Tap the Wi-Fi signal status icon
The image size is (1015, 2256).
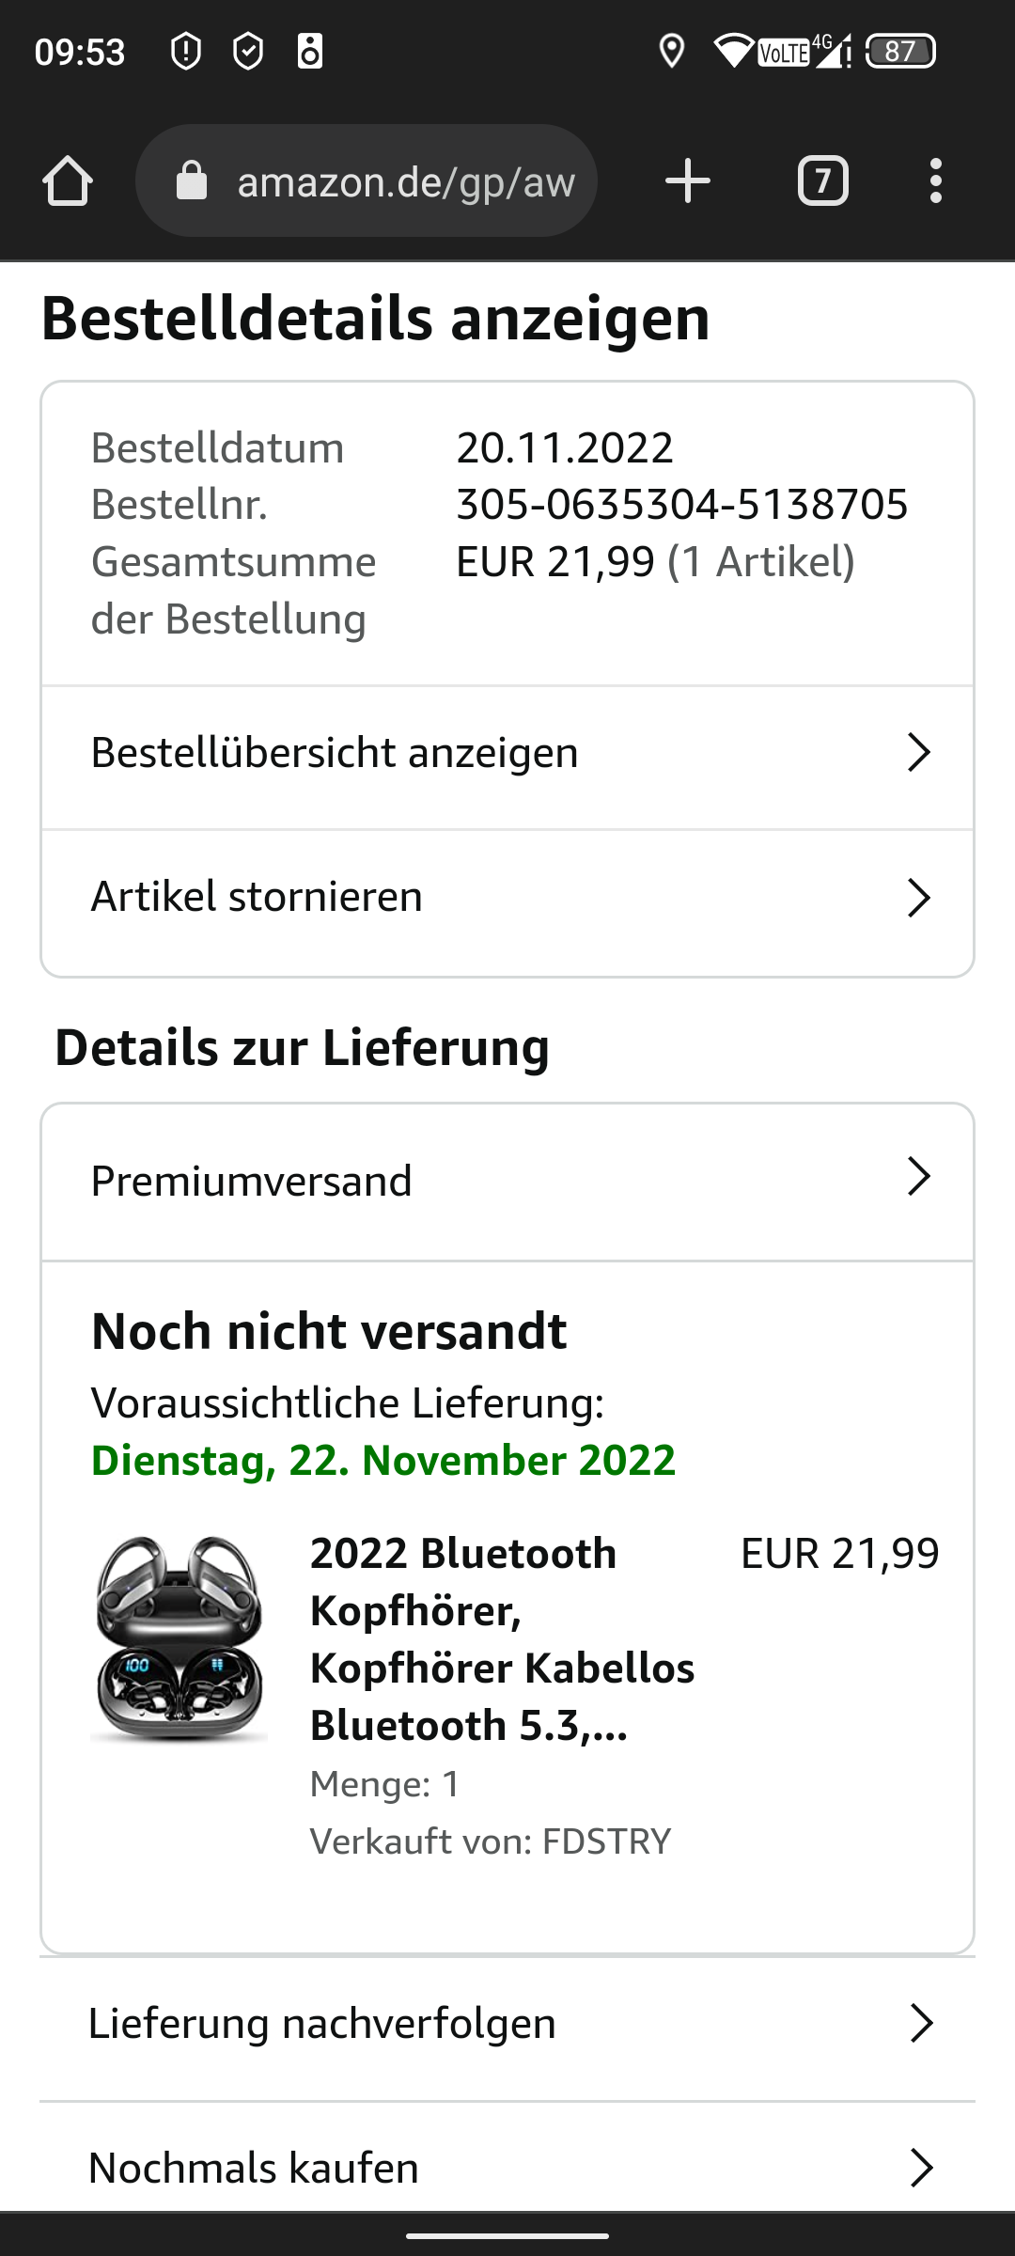tap(734, 51)
